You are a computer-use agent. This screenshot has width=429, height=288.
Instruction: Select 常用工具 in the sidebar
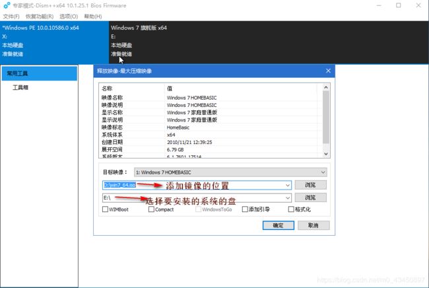(40, 73)
